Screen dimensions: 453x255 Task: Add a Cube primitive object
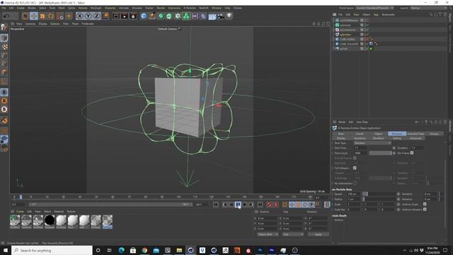point(144,16)
